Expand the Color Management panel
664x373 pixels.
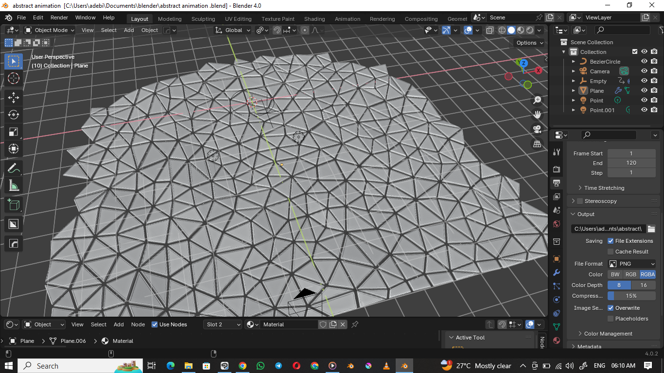[608, 334]
